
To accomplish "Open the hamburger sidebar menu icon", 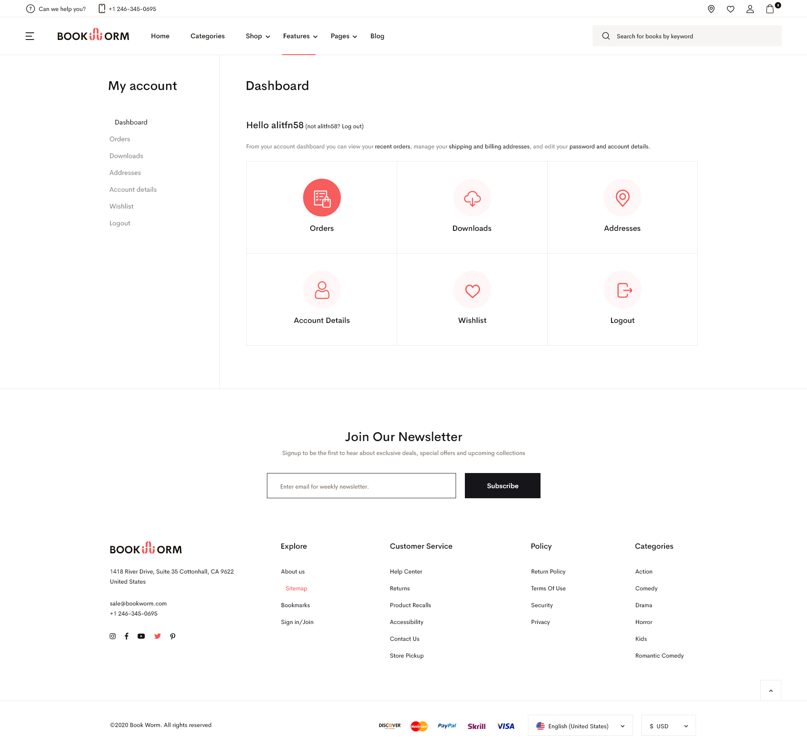I will [x=30, y=36].
